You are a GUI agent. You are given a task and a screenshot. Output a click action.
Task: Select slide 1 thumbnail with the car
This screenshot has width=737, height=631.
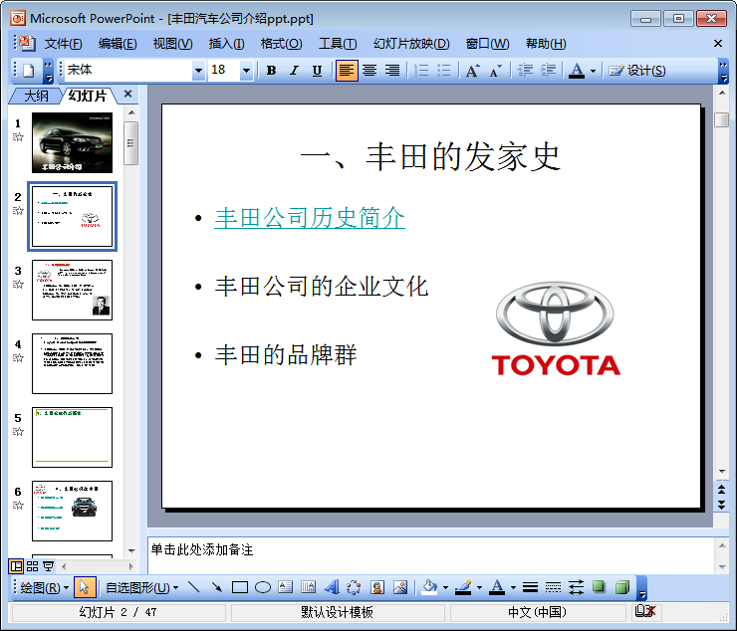click(72, 143)
